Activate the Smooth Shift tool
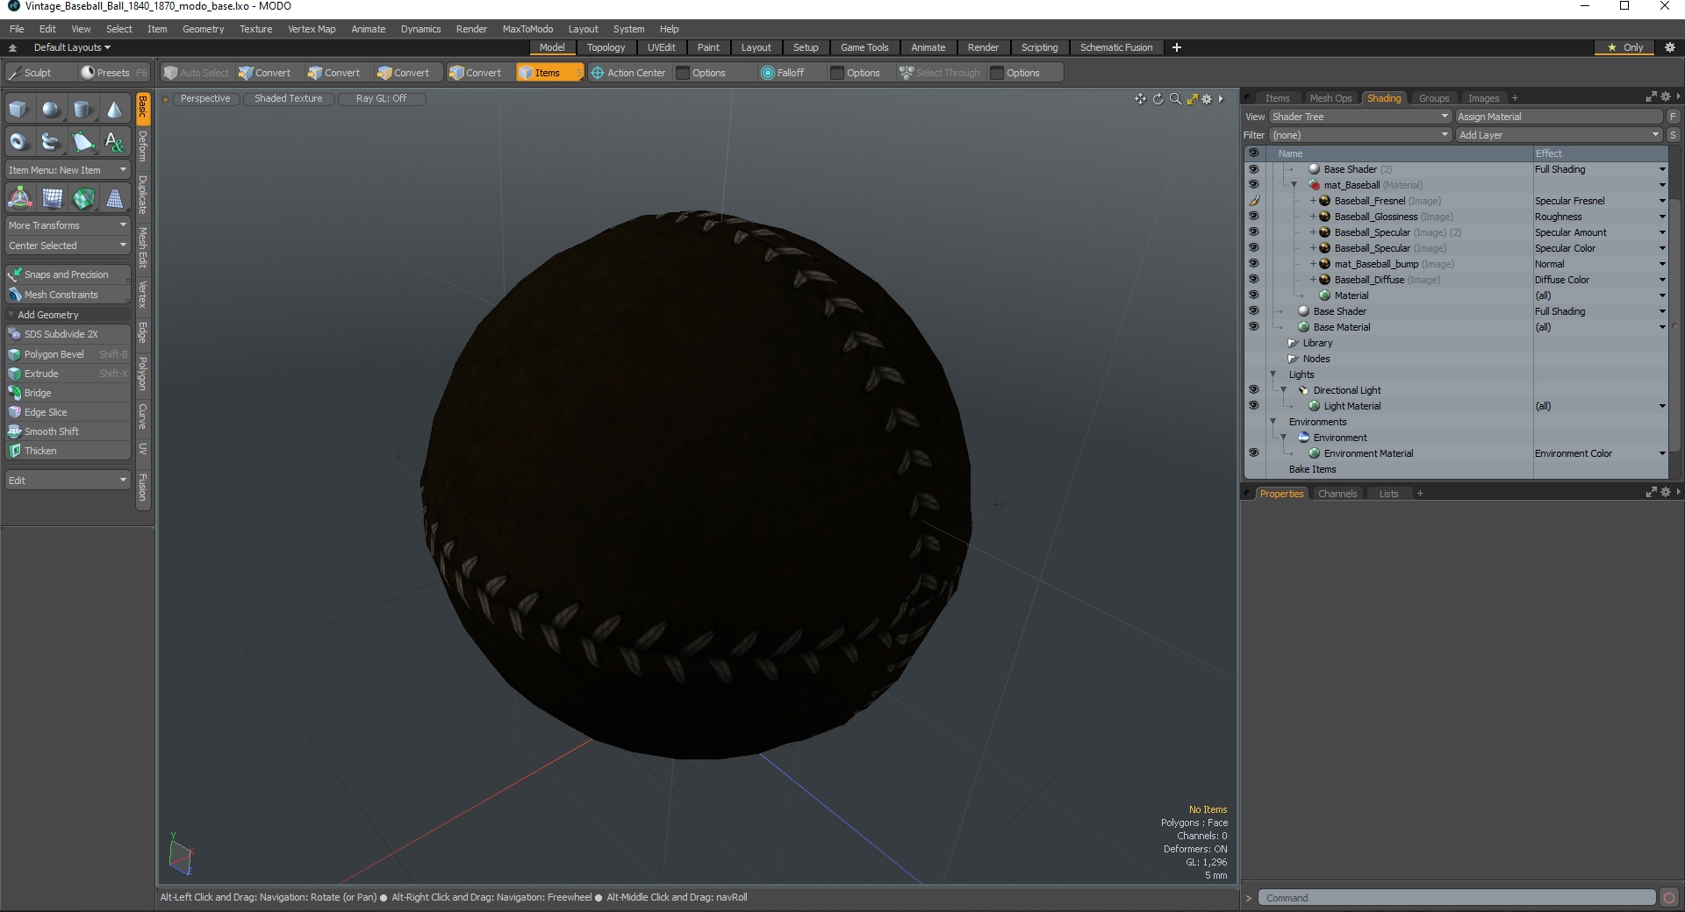The image size is (1685, 912). point(68,431)
